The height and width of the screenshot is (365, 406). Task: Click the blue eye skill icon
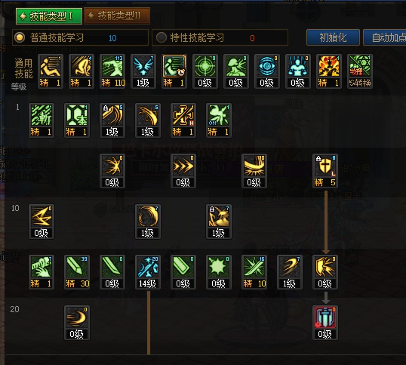267,71
